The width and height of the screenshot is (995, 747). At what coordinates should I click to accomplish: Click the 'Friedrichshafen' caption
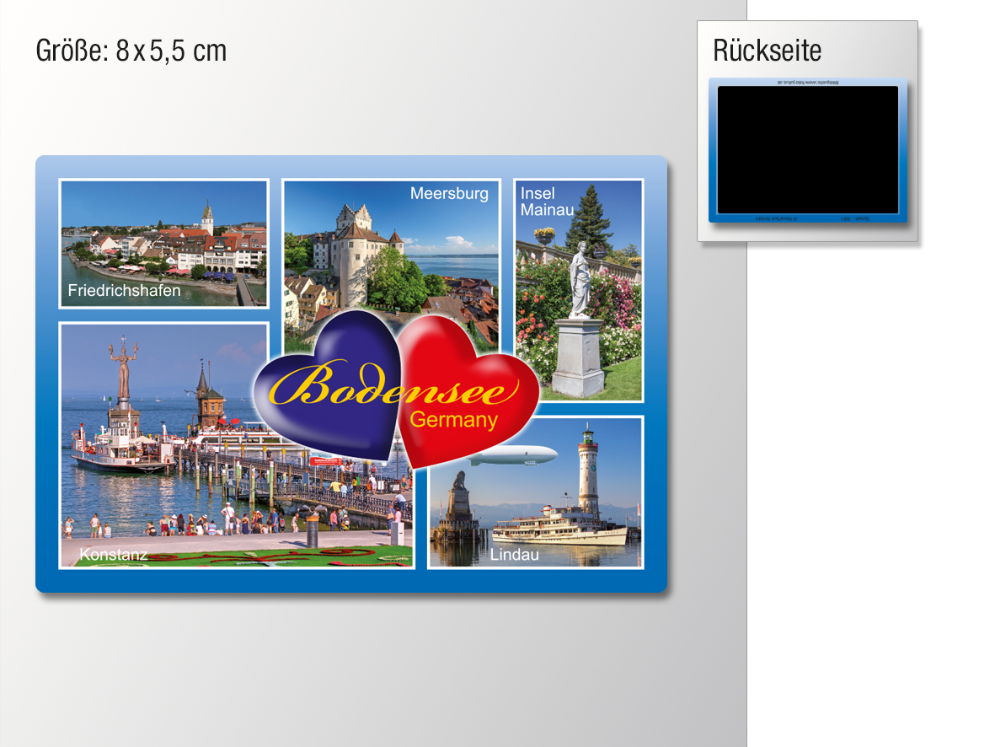pos(125,290)
